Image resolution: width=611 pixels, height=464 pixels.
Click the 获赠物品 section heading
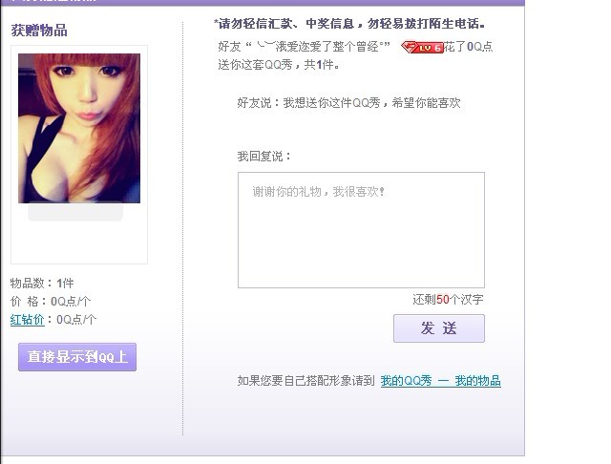click(x=39, y=30)
